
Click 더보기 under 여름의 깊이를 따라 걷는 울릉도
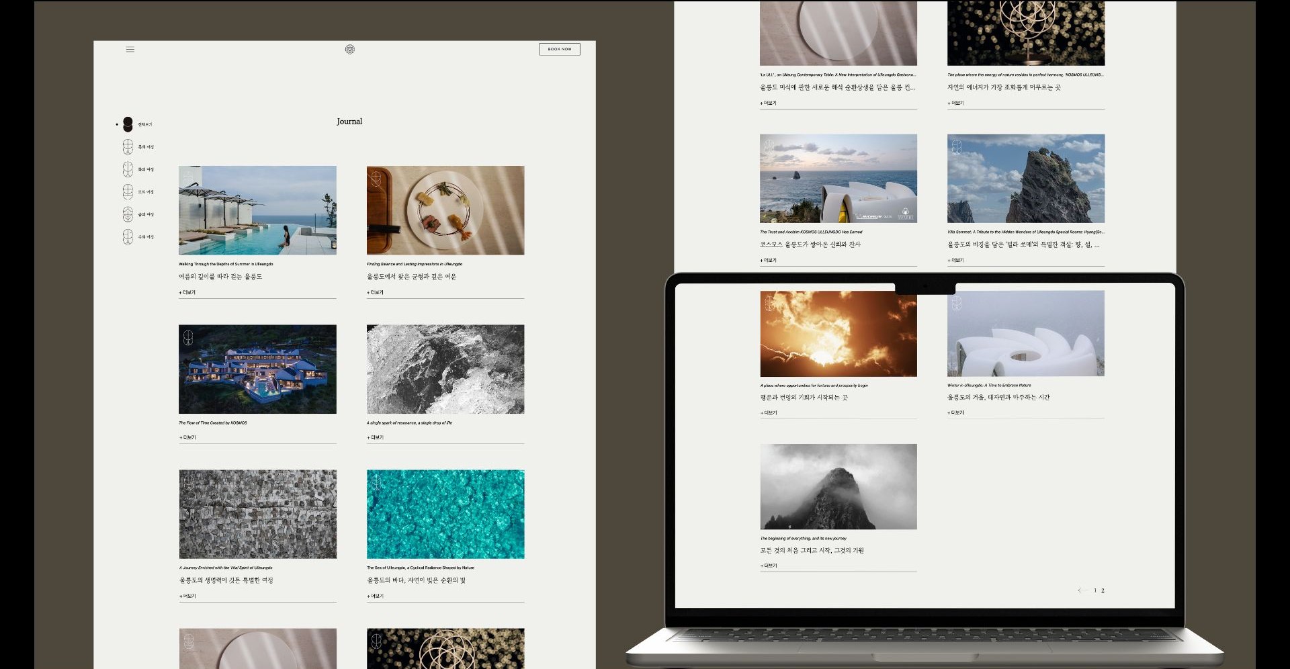click(x=187, y=293)
